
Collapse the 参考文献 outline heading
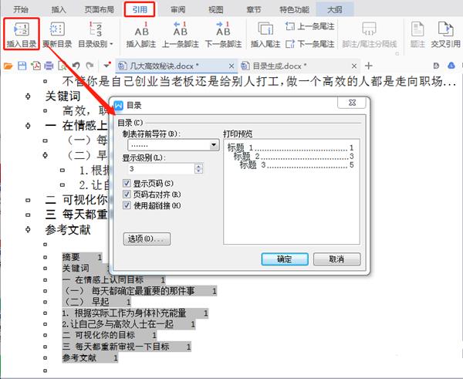(28, 229)
